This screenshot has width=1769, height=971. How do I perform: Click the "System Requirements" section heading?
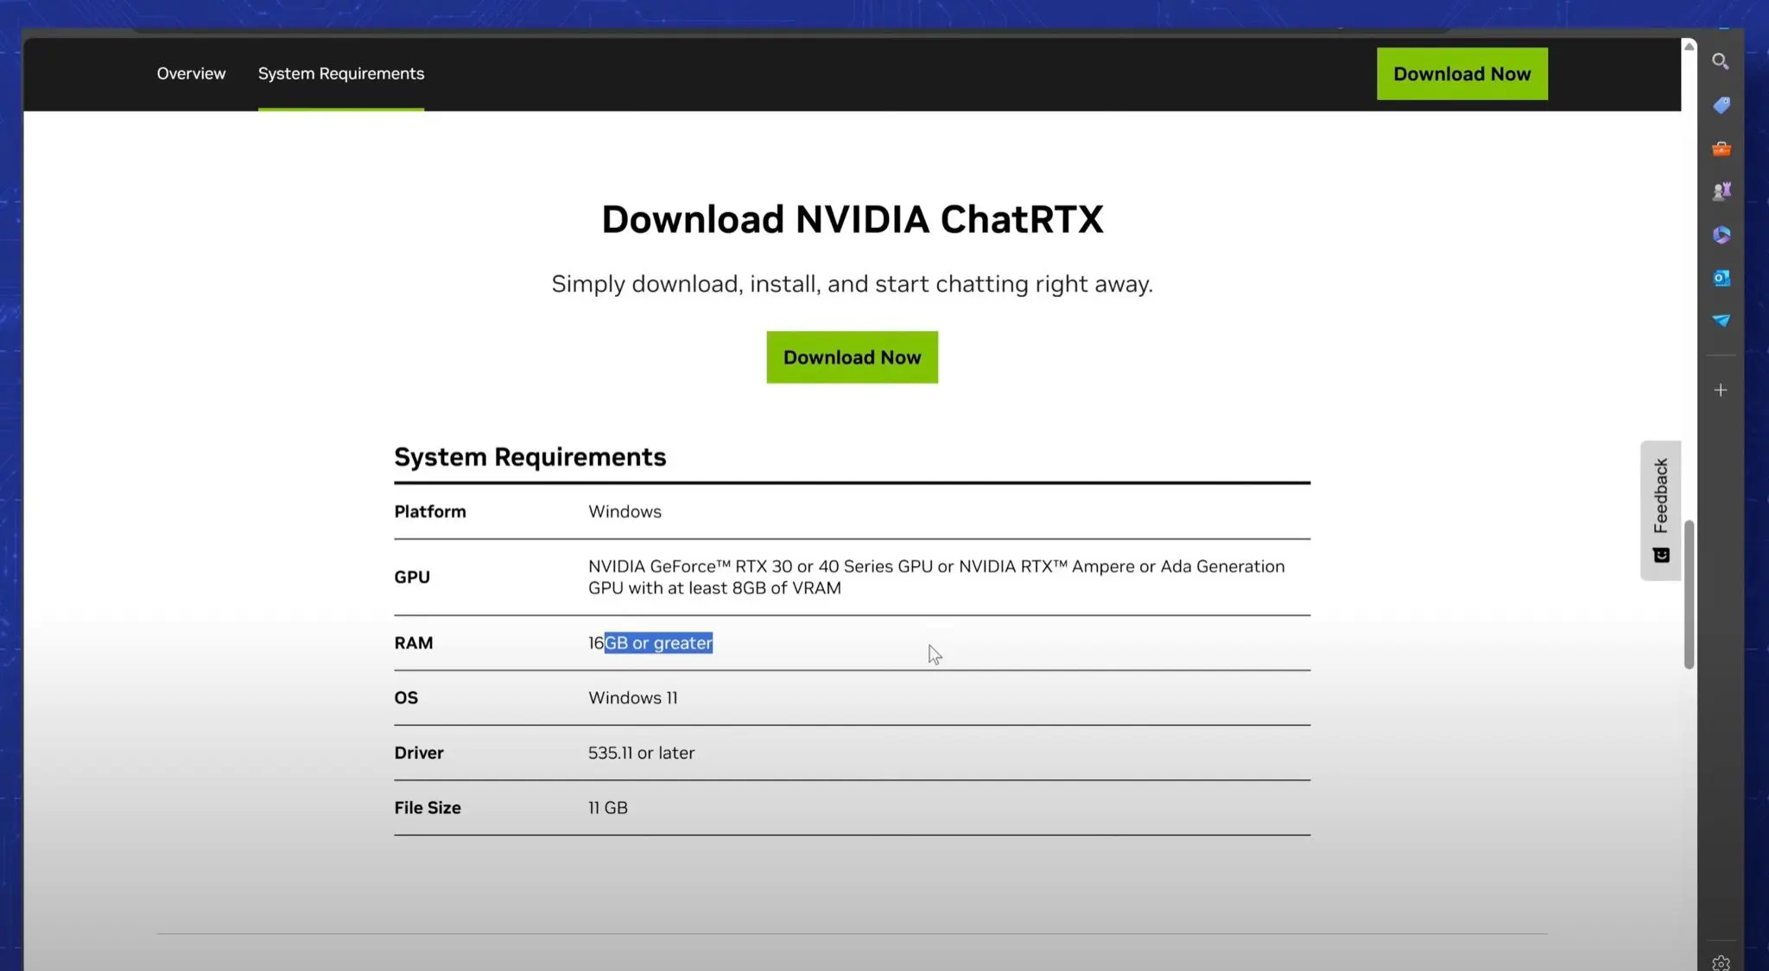(x=530, y=457)
